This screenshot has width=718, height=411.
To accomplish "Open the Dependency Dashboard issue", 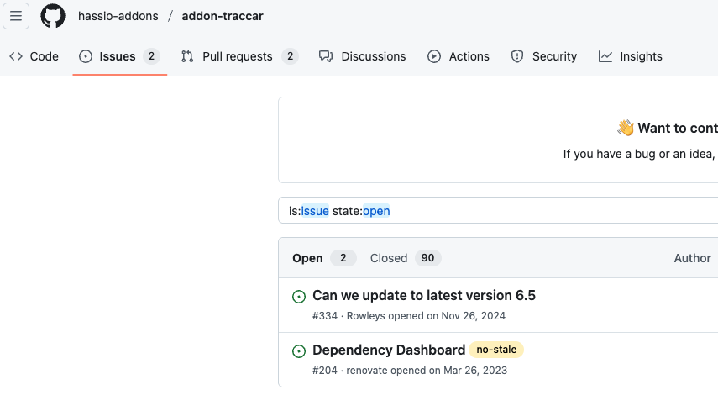I will pos(389,350).
